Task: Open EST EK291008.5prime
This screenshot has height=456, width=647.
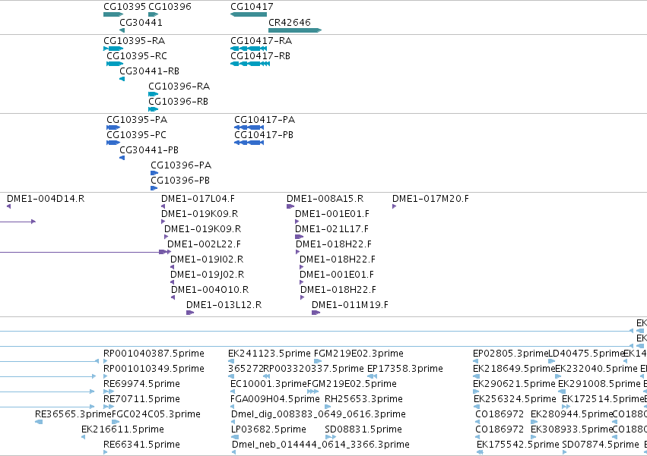Action: pos(600,385)
